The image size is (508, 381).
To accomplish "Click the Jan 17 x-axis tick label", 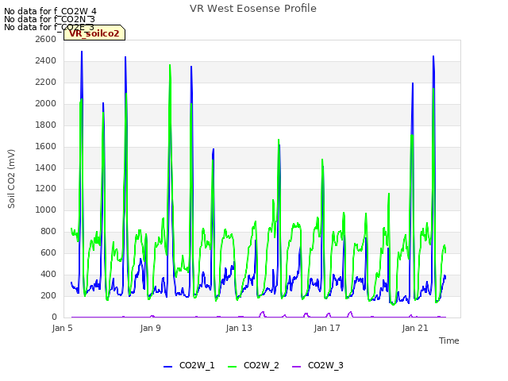I will point(327,328).
